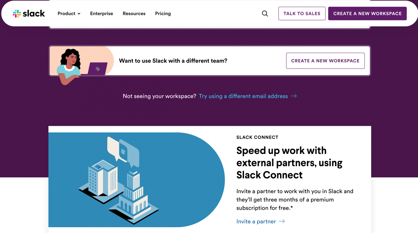Navigate to the Pricing page
418x233 pixels.
click(163, 13)
